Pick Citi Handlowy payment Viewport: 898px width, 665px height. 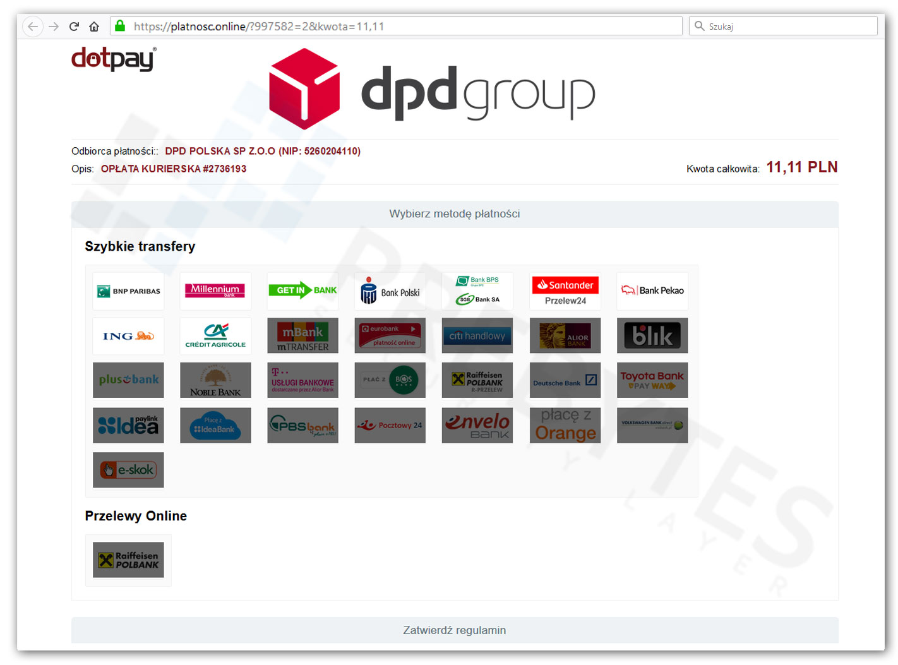coord(477,336)
